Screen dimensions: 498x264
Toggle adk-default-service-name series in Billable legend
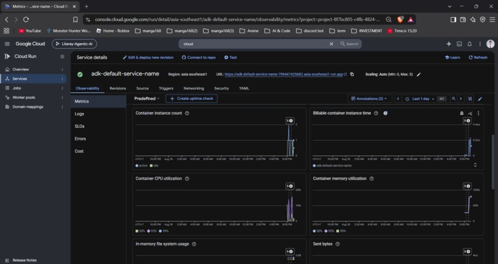[332, 165]
